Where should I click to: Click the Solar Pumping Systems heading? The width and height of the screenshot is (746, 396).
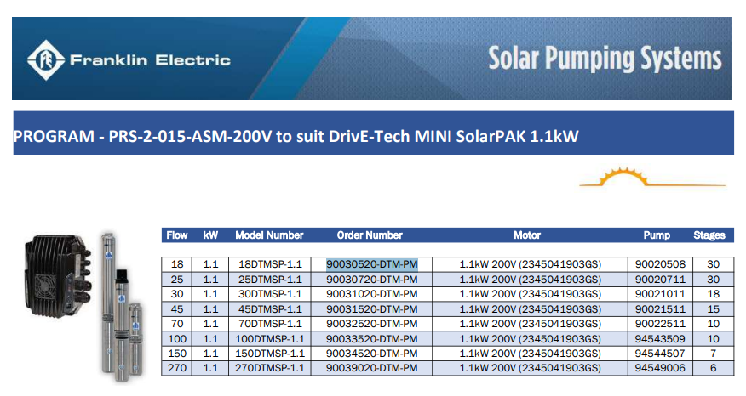pyautogui.click(x=605, y=59)
